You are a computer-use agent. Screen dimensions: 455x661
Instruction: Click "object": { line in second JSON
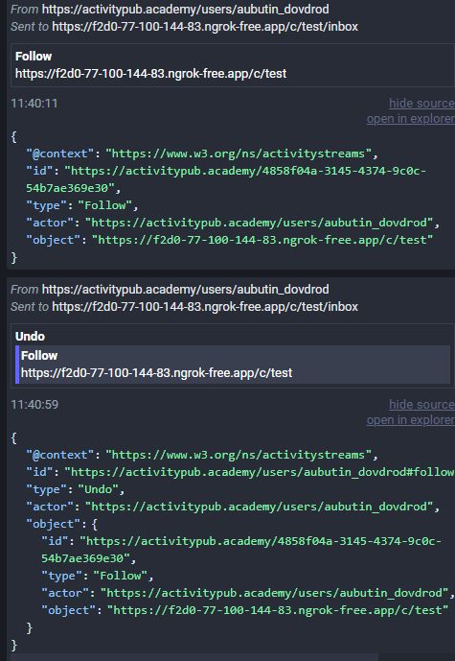click(62, 524)
